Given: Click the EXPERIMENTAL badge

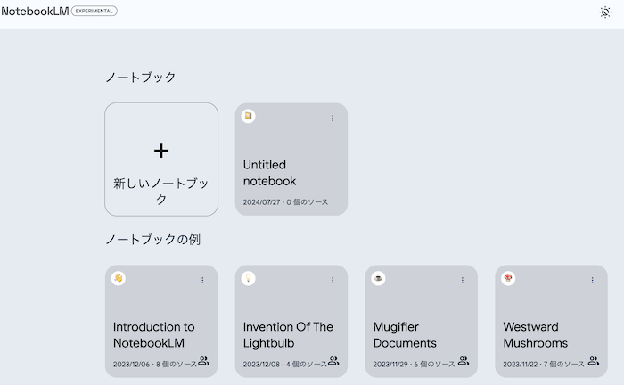Looking at the screenshot, I should 94,11.
